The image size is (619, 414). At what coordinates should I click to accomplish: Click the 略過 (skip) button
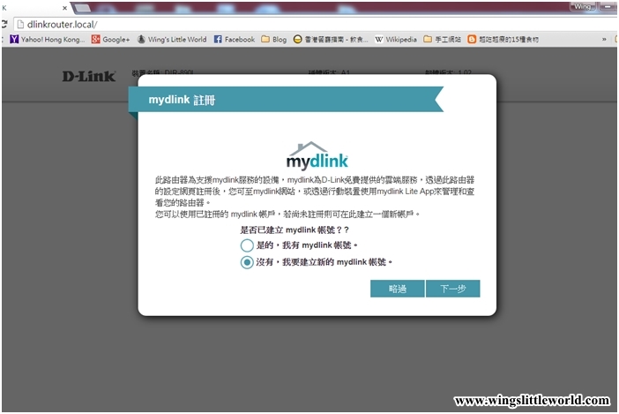(397, 289)
